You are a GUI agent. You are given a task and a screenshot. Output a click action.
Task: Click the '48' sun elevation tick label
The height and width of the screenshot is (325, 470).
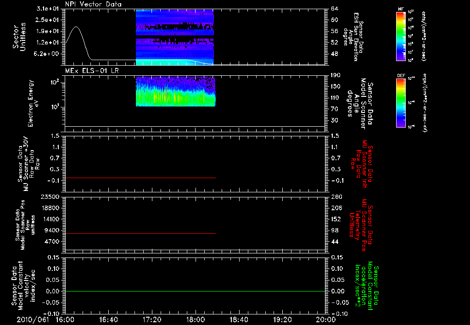[x=335, y=54]
